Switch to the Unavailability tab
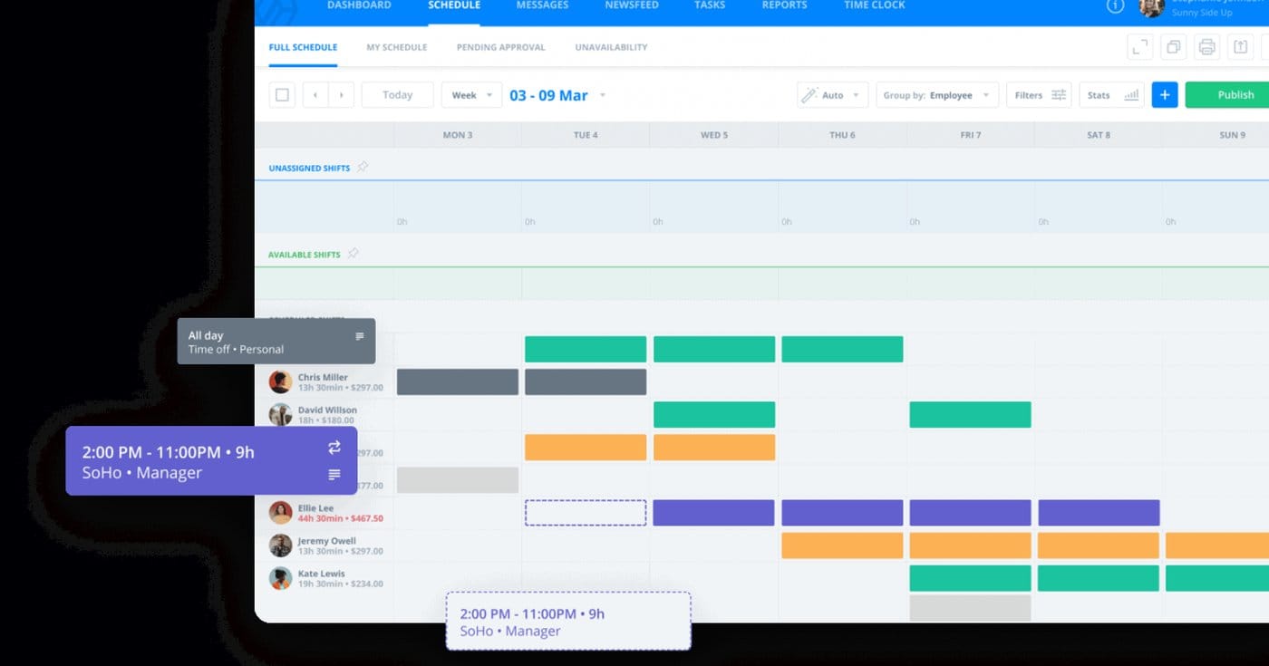This screenshot has height=666, width=1269. pyautogui.click(x=611, y=47)
